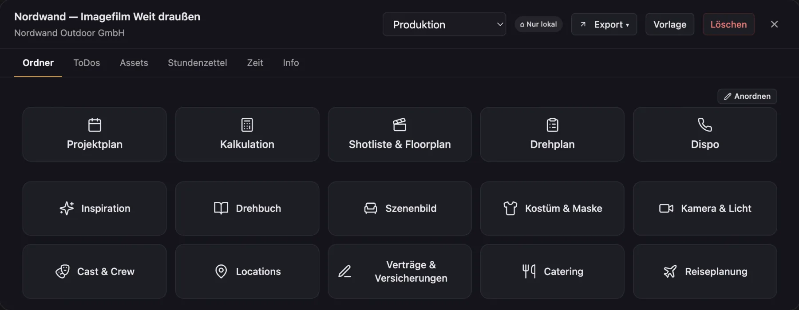Open the Produktion status dropdown
This screenshot has height=310, width=799.
tap(444, 24)
